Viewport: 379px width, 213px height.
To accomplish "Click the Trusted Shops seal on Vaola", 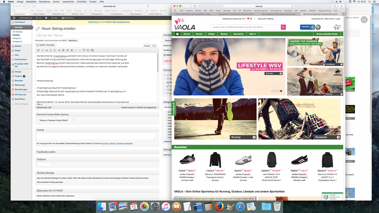I will 318,27.
